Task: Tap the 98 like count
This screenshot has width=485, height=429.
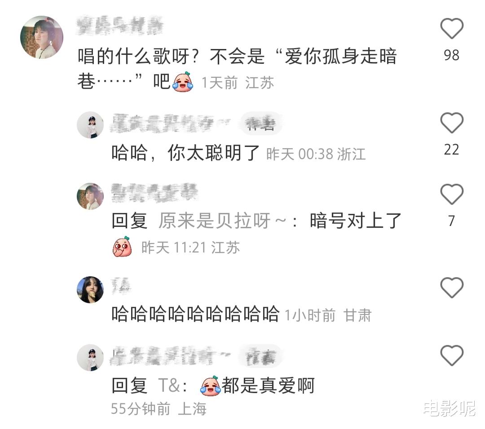Action: pyautogui.click(x=452, y=55)
